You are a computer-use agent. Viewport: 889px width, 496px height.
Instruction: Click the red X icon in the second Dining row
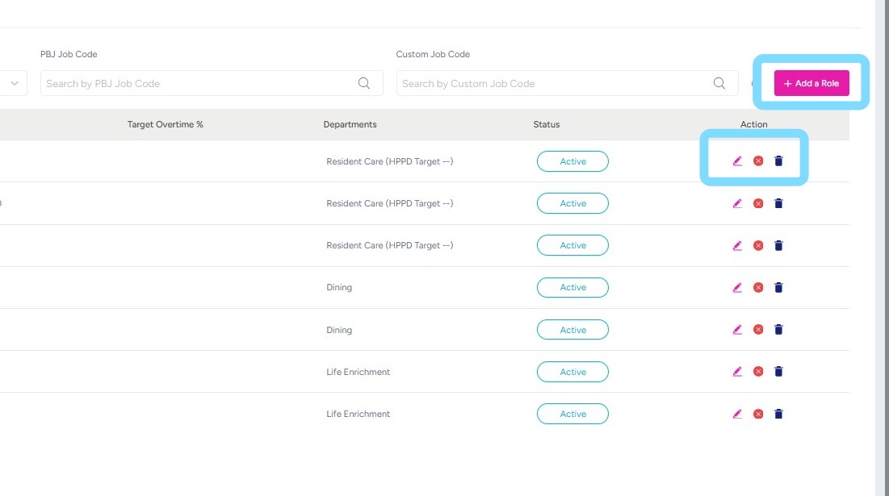click(x=758, y=329)
